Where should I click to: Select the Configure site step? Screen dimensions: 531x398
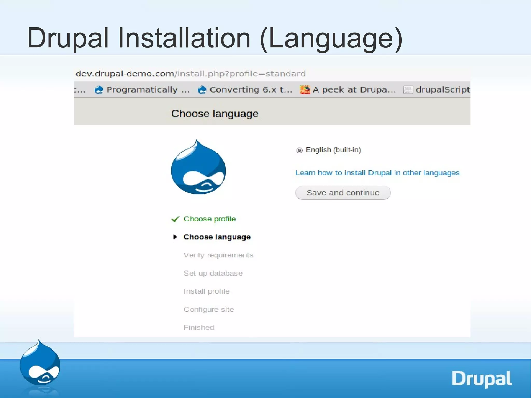209,309
